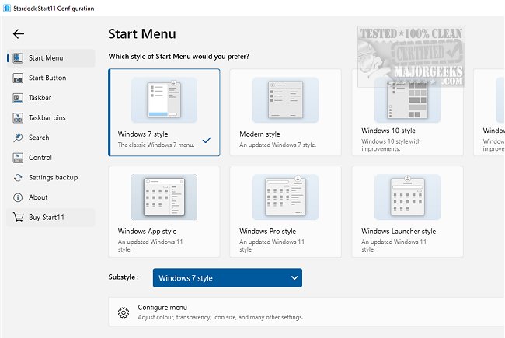
Task: Click the Buy Start11 cart icon
Action: [x=17, y=218]
